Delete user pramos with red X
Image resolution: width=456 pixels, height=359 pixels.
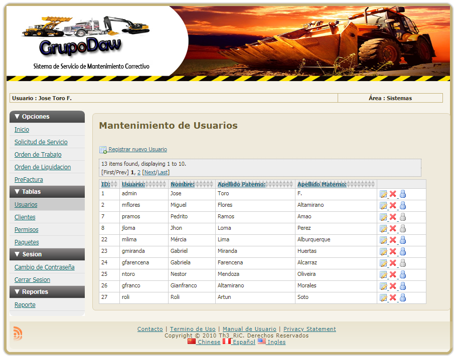(393, 217)
